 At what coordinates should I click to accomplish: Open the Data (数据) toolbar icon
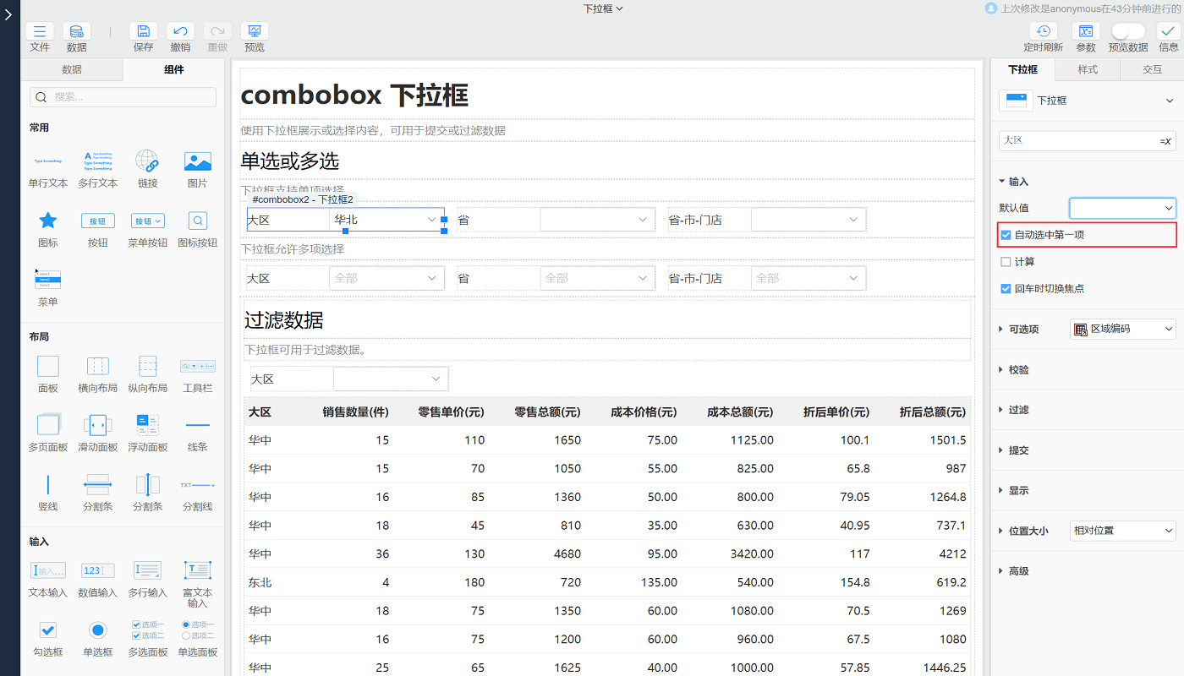(x=77, y=32)
